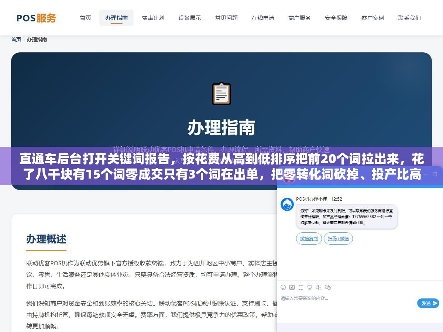Select the screenshot capture icon in chat

pos(301,287)
